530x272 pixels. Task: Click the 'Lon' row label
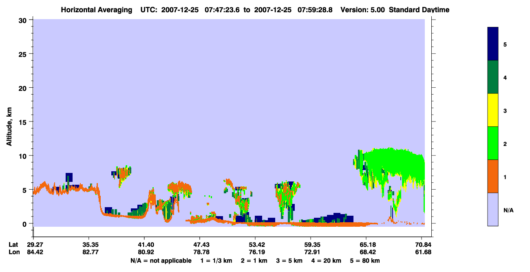pos(13,252)
